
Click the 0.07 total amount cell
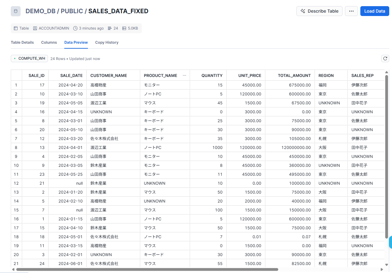coord(290,237)
